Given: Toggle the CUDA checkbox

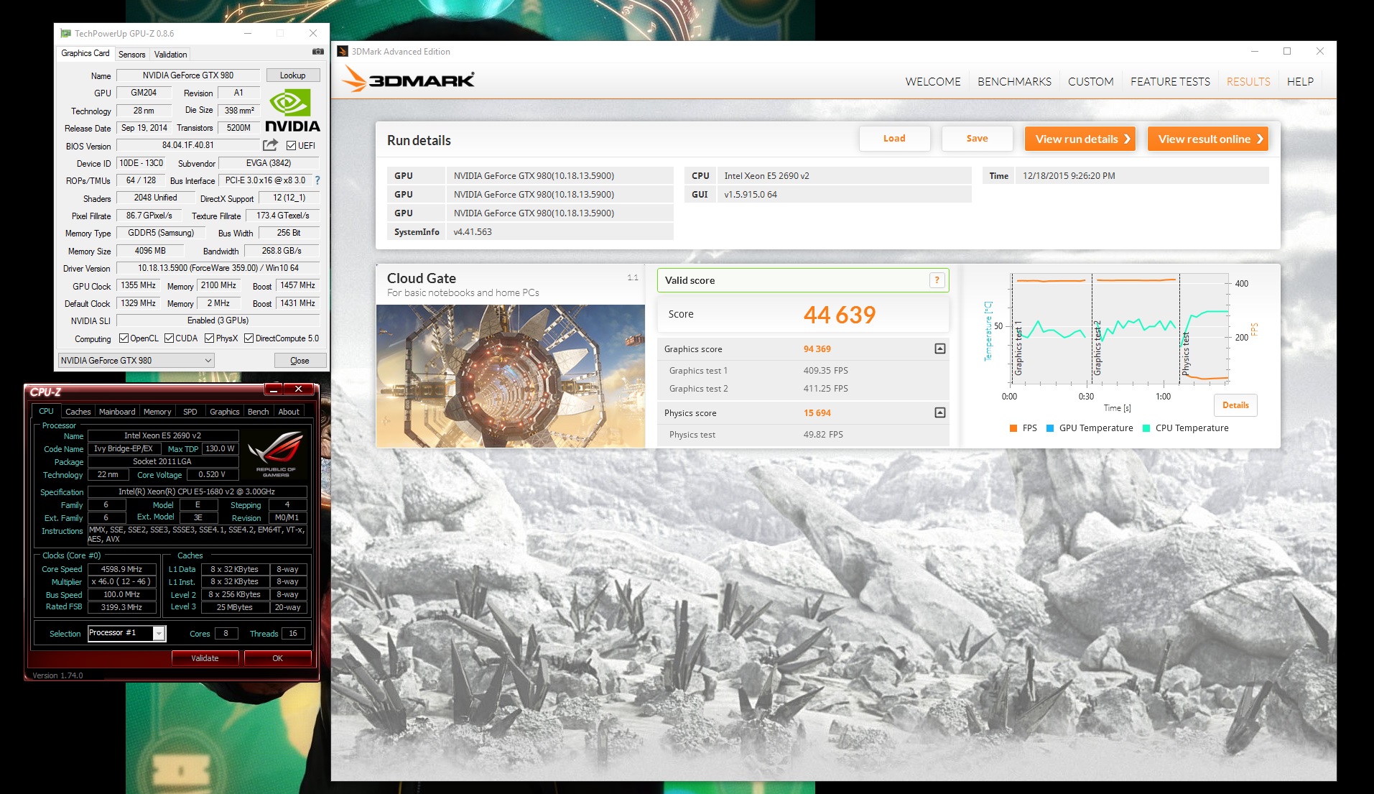Looking at the screenshot, I should (169, 338).
